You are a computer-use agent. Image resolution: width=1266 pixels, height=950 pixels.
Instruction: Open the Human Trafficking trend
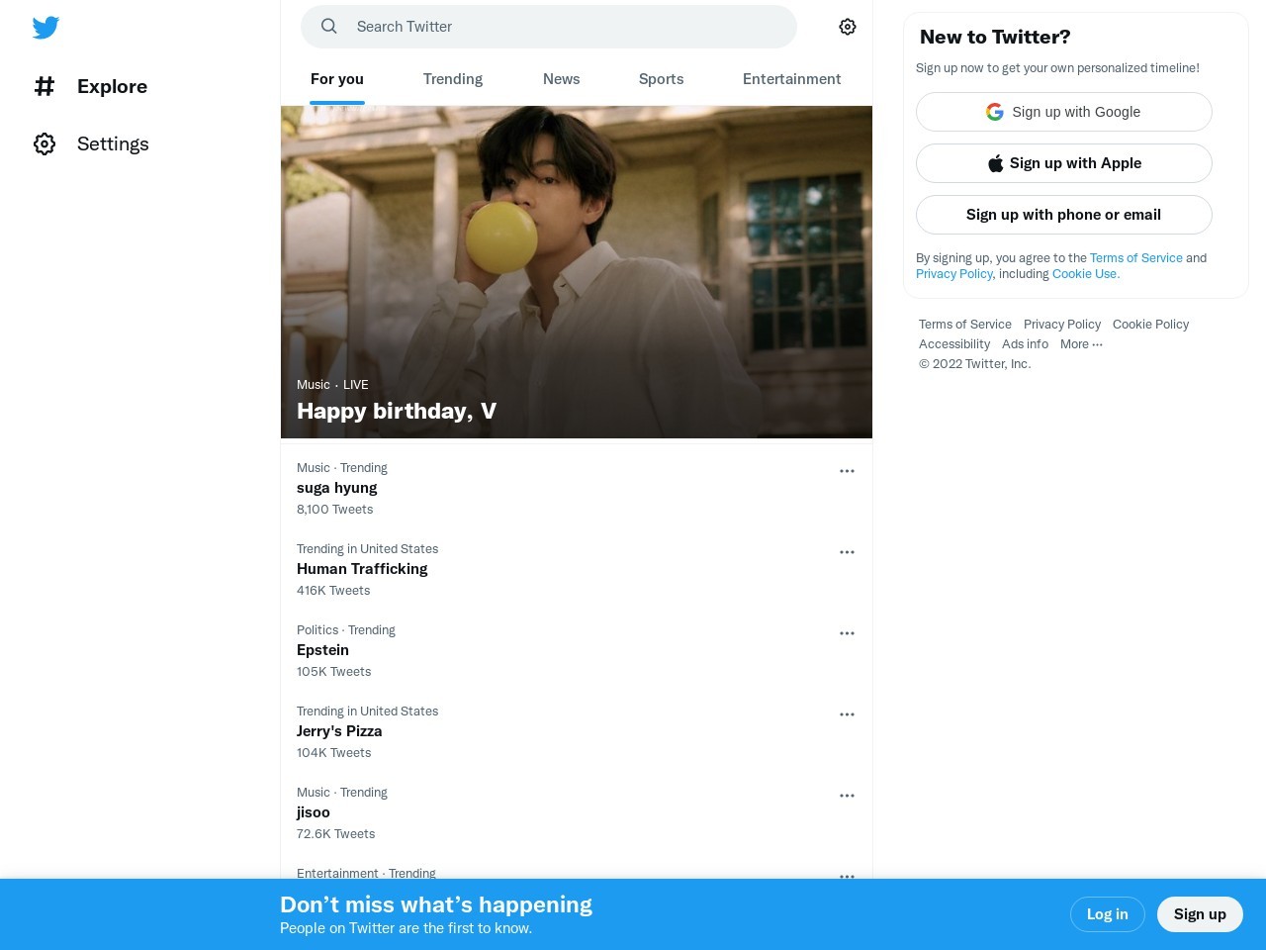(x=362, y=569)
